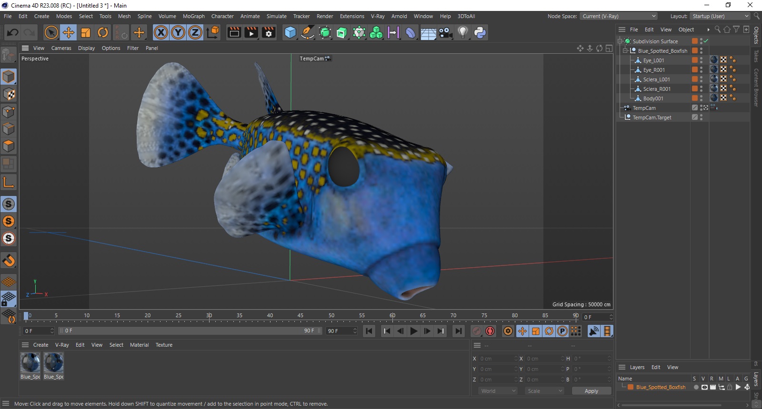Open the Spline Pen tool
762x409 pixels.
[x=308, y=32]
